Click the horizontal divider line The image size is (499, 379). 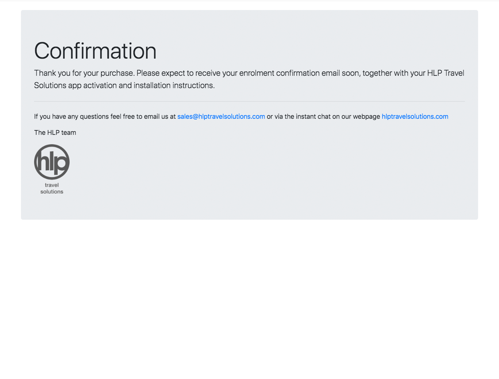tap(249, 101)
